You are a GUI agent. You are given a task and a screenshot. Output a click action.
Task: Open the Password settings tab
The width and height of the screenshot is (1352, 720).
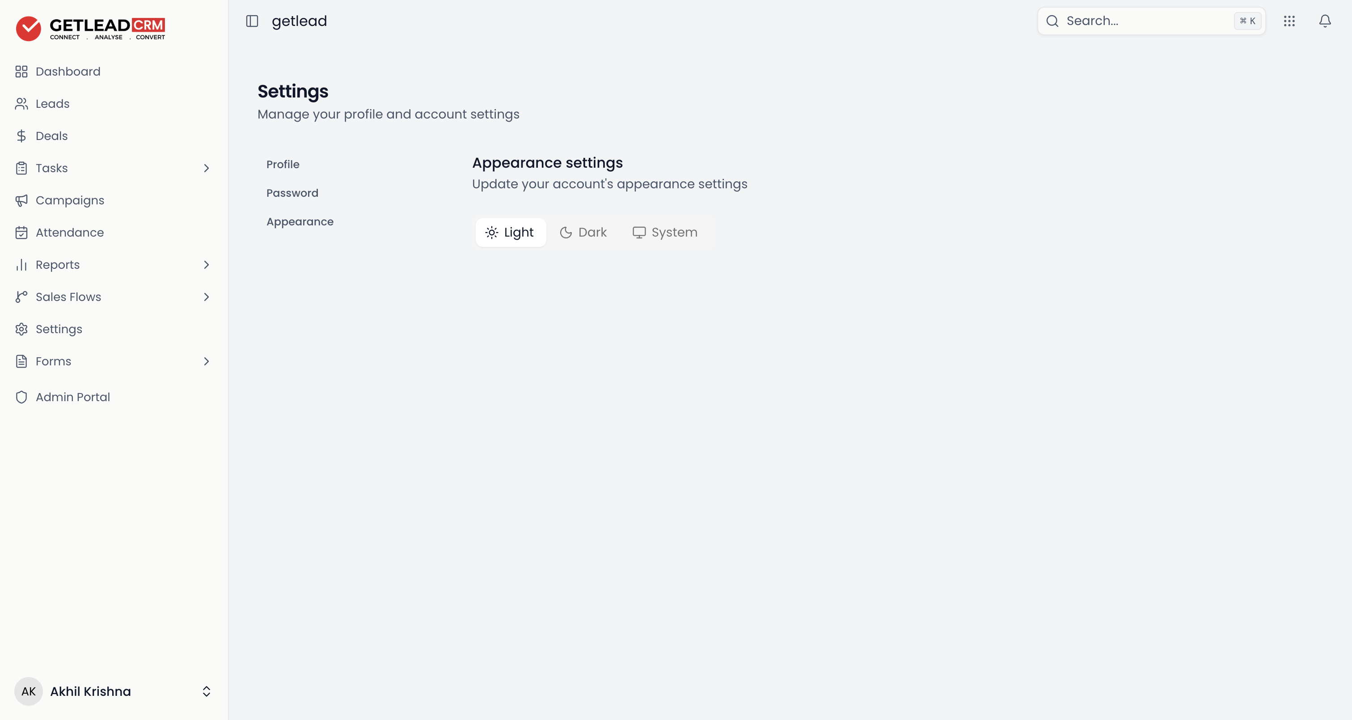click(x=292, y=193)
